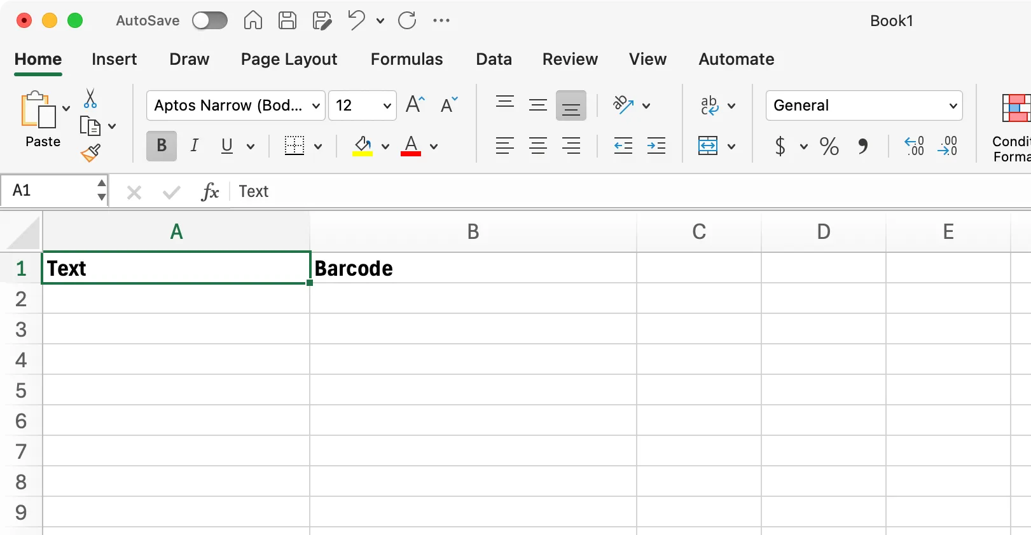Click the text orientation icon
The width and height of the screenshot is (1031, 535).
[623, 105]
